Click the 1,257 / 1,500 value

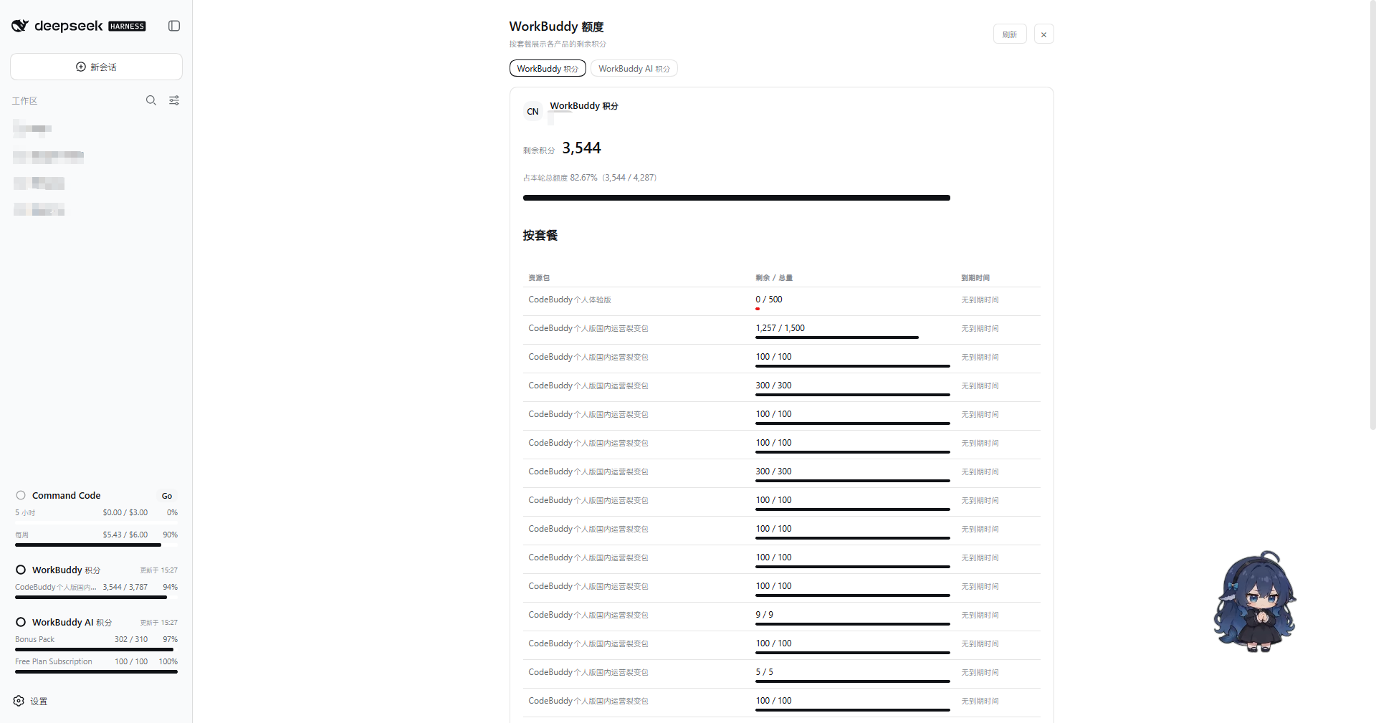[780, 328]
